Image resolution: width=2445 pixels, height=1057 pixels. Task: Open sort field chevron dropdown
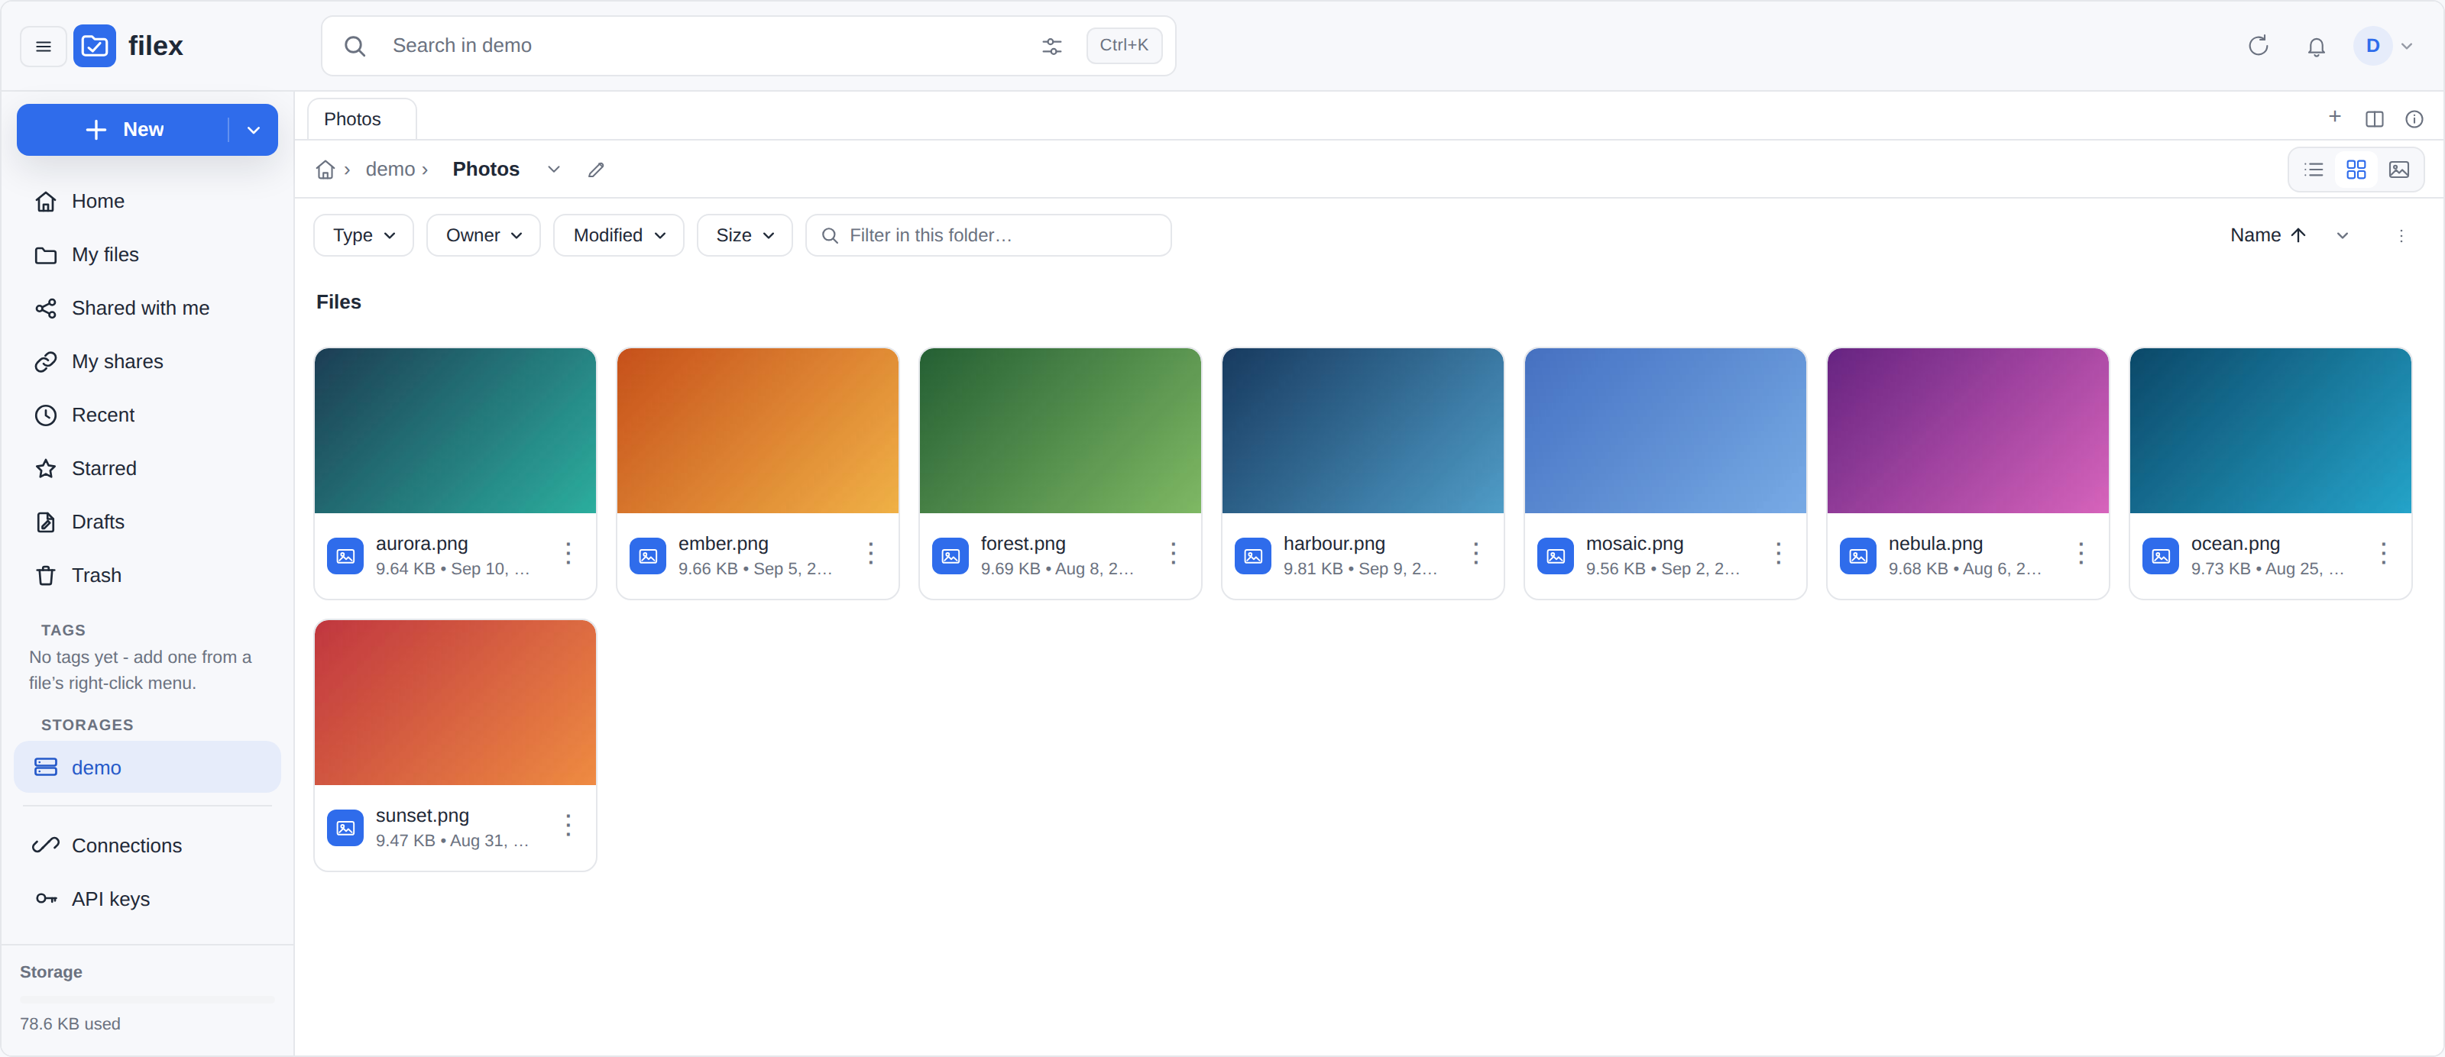pyautogui.click(x=2342, y=235)
